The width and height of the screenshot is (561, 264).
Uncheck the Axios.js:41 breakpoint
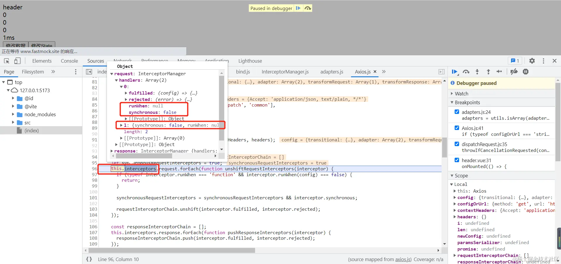tap(457, 128)
